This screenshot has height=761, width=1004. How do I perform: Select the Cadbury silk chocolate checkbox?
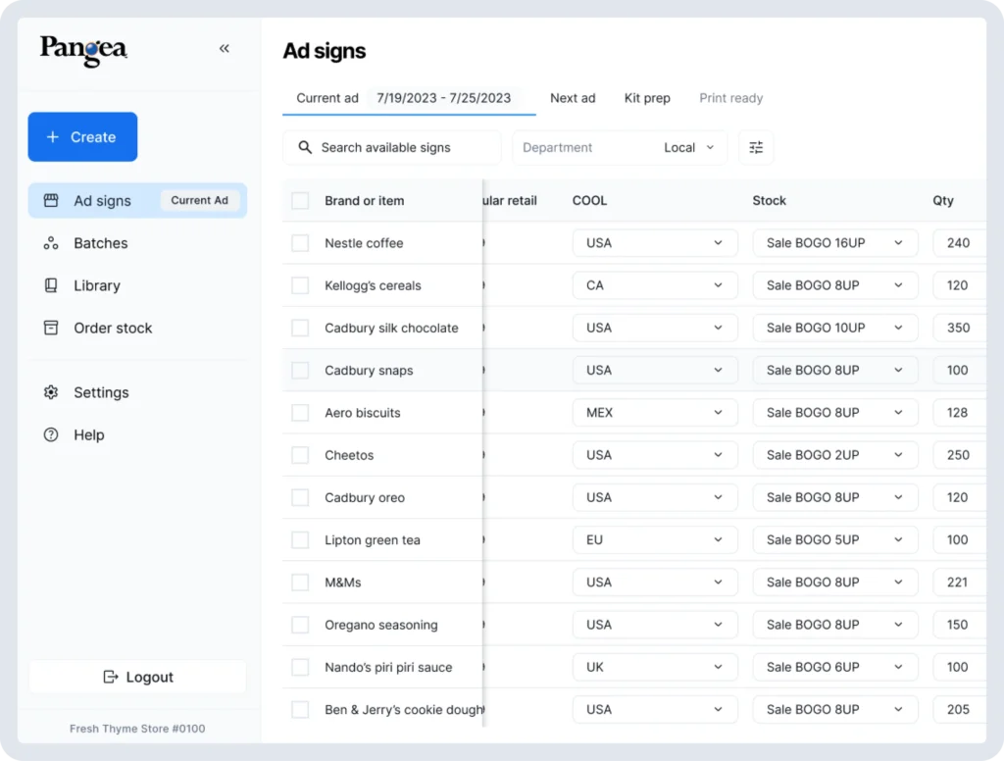(300, 328)
